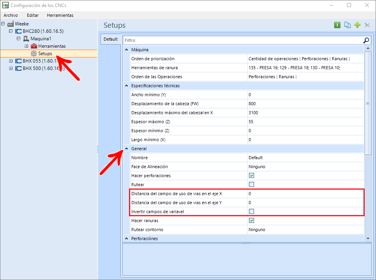Viewport: 376px width, 280px height.
Task: Click scrollbar down arrow in property grid
Action: [368, 239]
